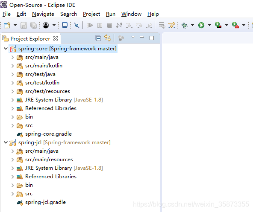
Task: Expand src/test/java under spring-core
Action: (13, 74)
